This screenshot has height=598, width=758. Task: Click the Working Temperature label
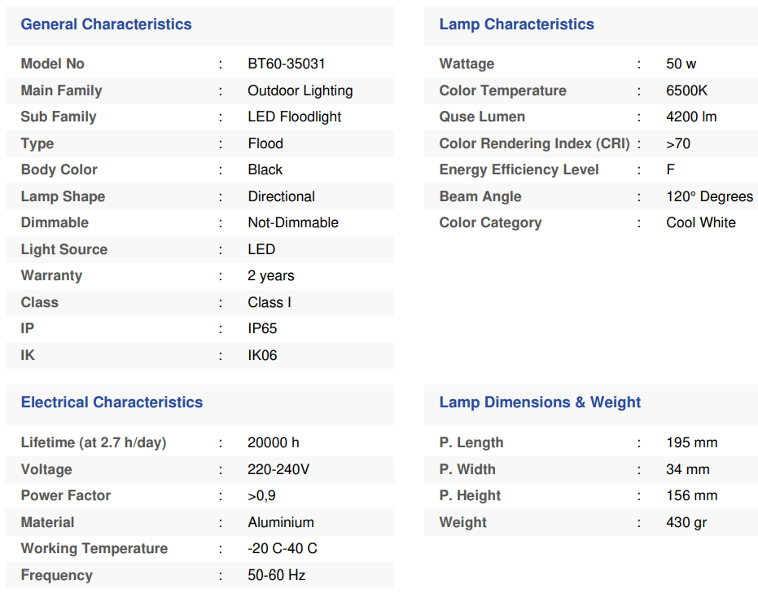(x=94, y=548)
